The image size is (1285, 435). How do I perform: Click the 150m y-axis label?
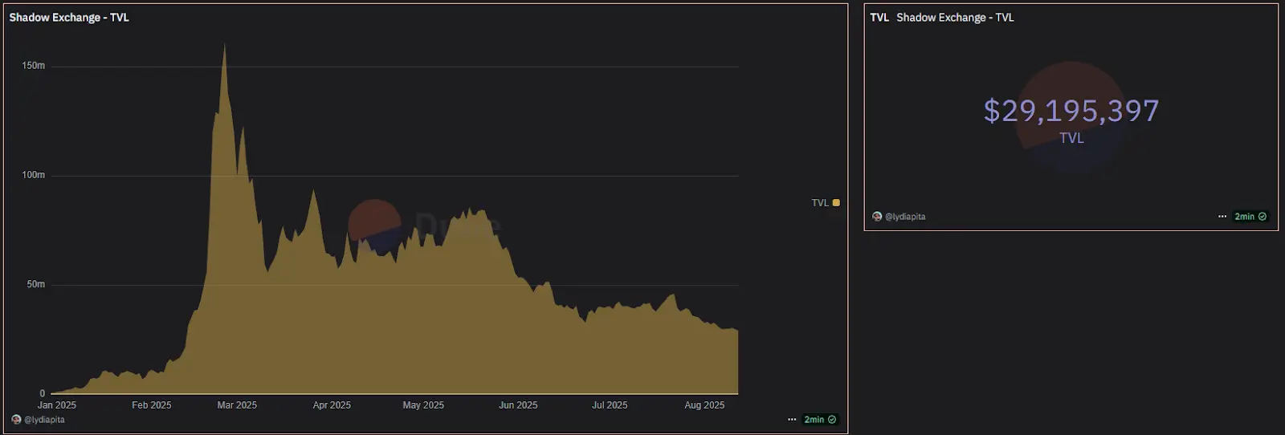point(34,66)
